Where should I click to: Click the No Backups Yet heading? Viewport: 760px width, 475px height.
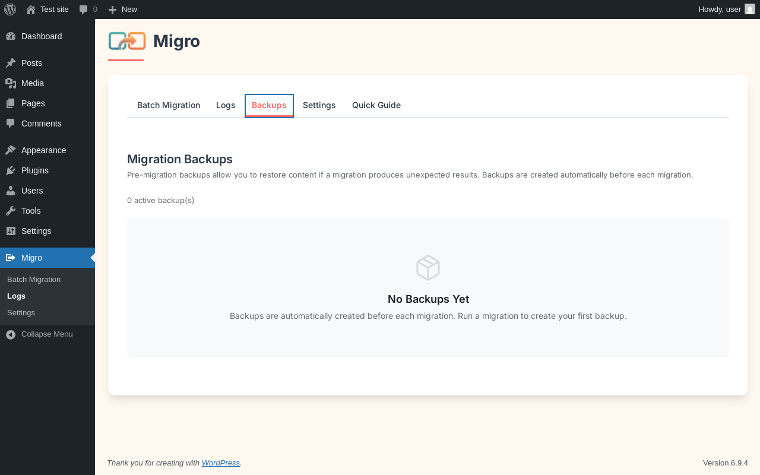pyautogui.click(x=428, y=299)
